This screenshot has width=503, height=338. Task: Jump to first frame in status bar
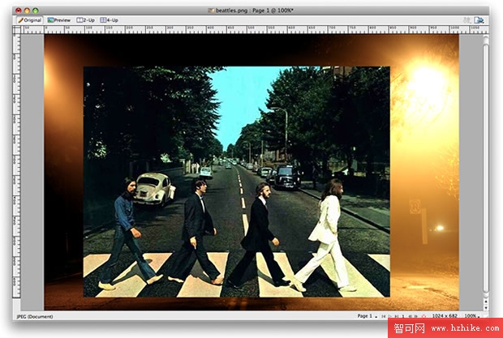pos(383,316)
